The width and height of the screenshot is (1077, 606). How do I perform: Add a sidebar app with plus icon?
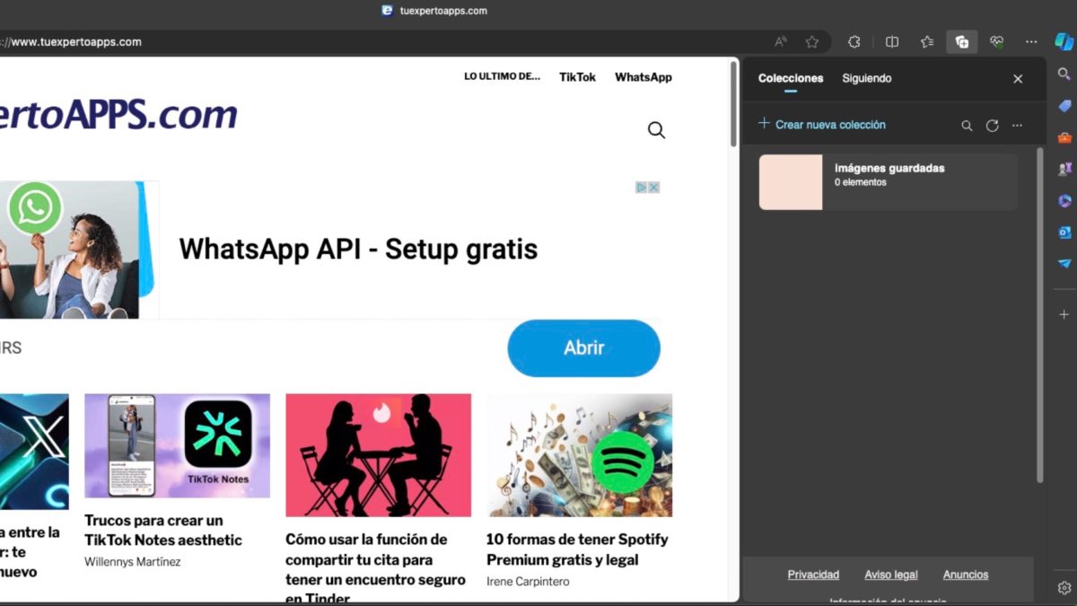pyautogui.click(x=1064, y=314)
